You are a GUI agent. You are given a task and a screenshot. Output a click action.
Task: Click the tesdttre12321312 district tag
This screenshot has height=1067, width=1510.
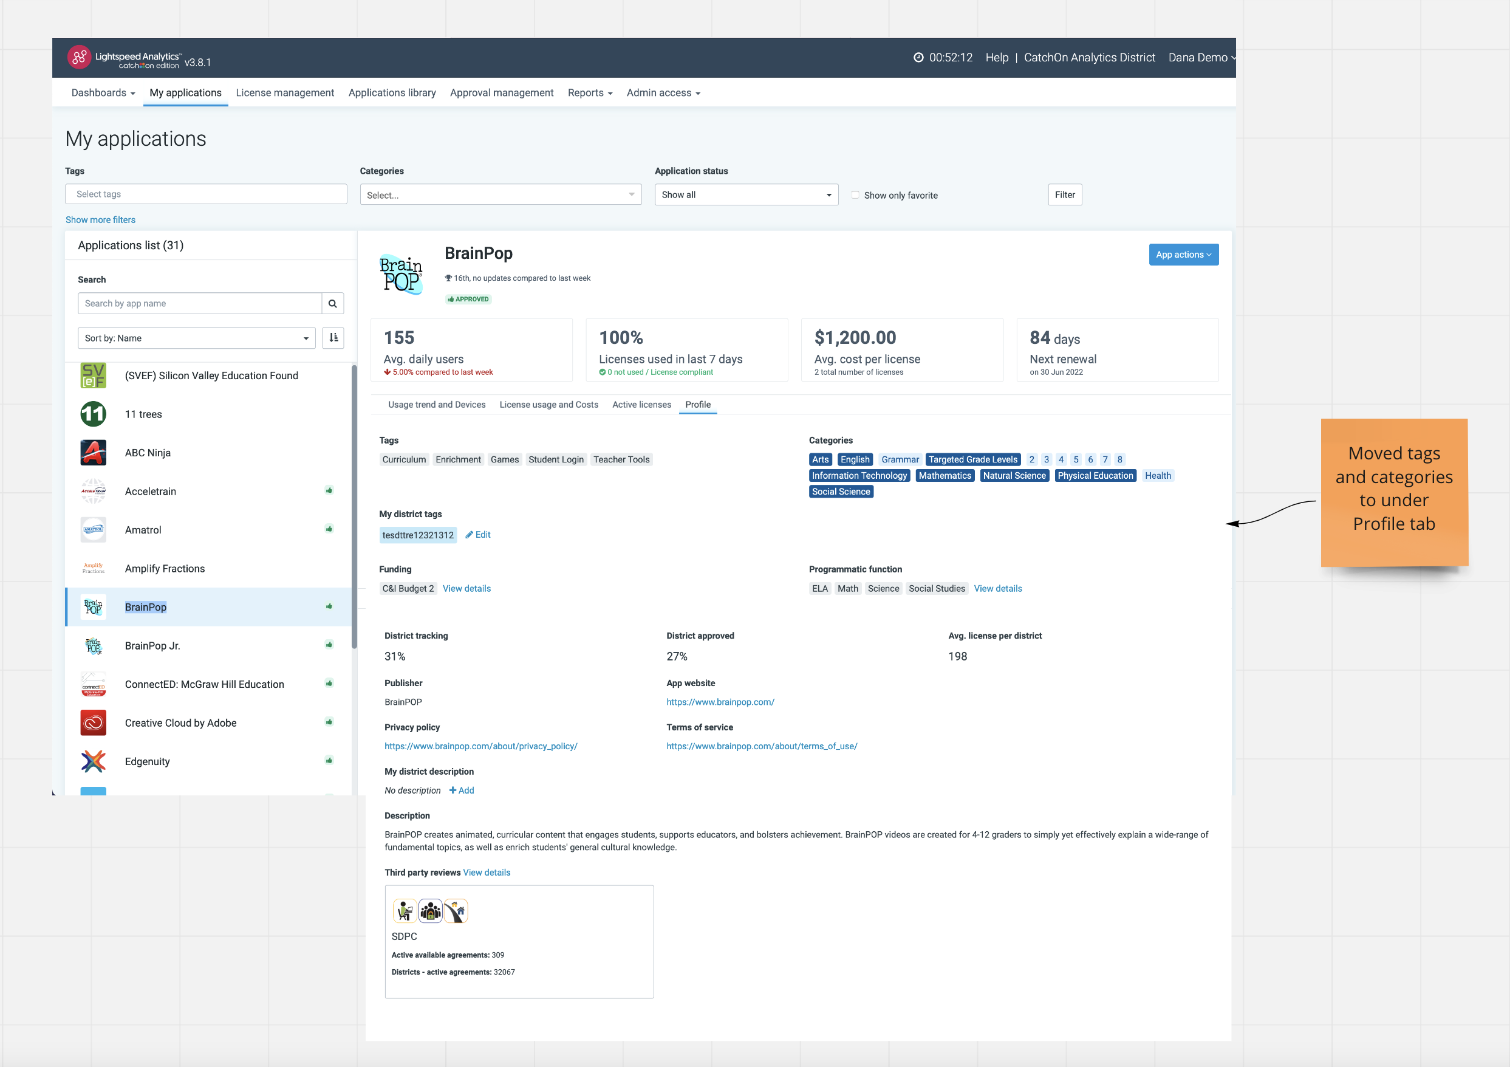(x=418, y=535)
